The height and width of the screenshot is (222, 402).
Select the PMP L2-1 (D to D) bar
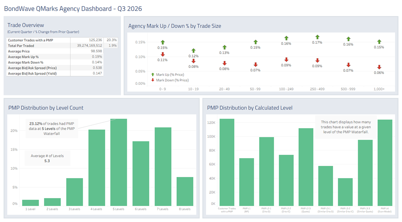click(266, 171)
